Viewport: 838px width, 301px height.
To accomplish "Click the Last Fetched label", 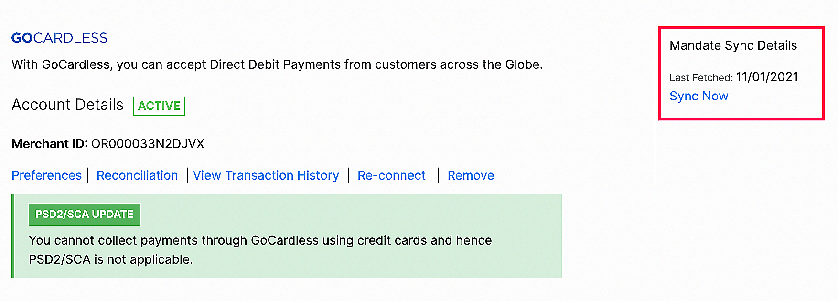I will coord(700,78).
